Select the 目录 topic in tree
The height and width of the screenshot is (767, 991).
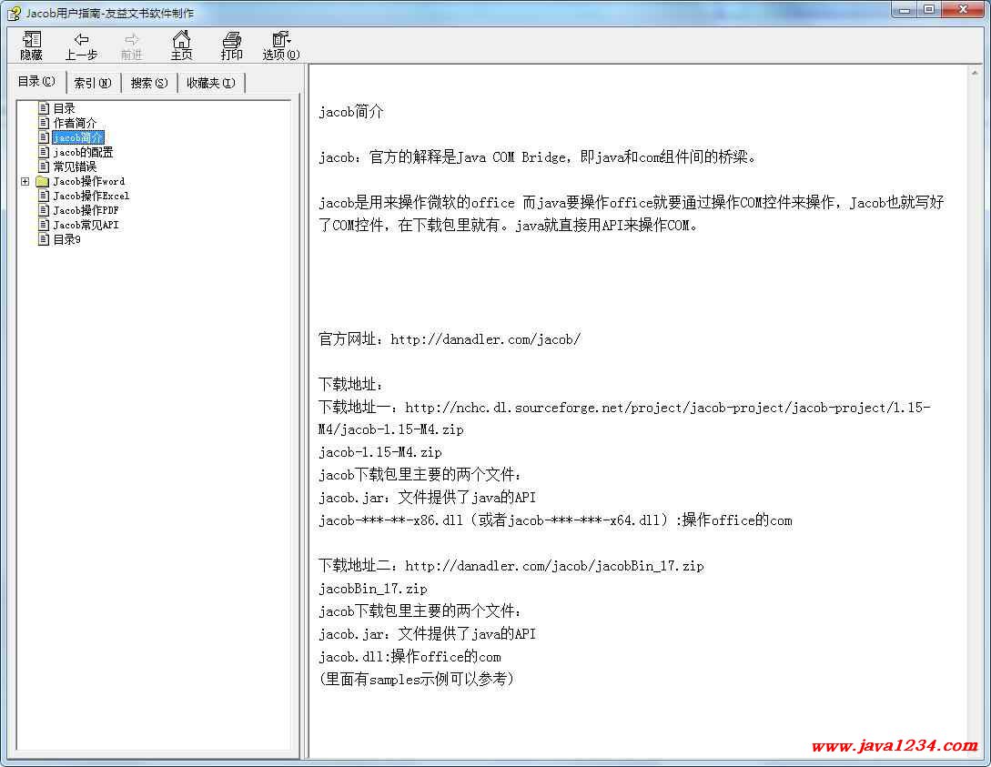coord(64,108)
